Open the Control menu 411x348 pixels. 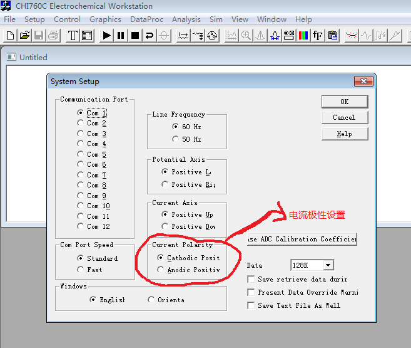[67, 19]
